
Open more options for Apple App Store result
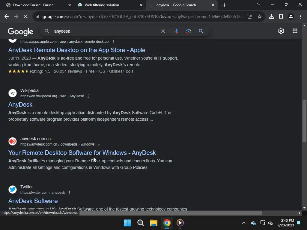pos(114,42)
